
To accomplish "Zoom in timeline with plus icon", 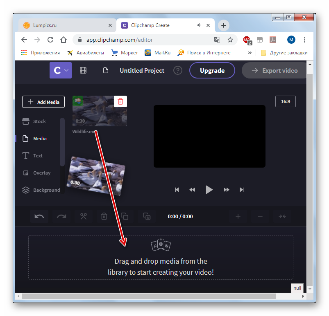I will tap(238, 216).
